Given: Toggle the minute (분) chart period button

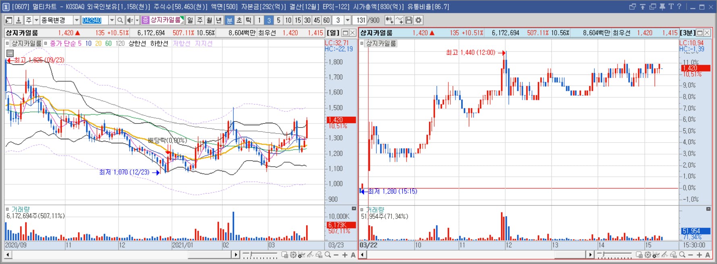Looking at the screenshot, I should coord(229,20).
